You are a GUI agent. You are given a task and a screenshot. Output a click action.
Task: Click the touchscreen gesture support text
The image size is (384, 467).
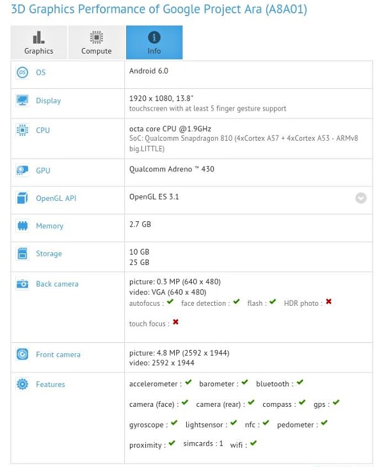(x=207, y=109)
